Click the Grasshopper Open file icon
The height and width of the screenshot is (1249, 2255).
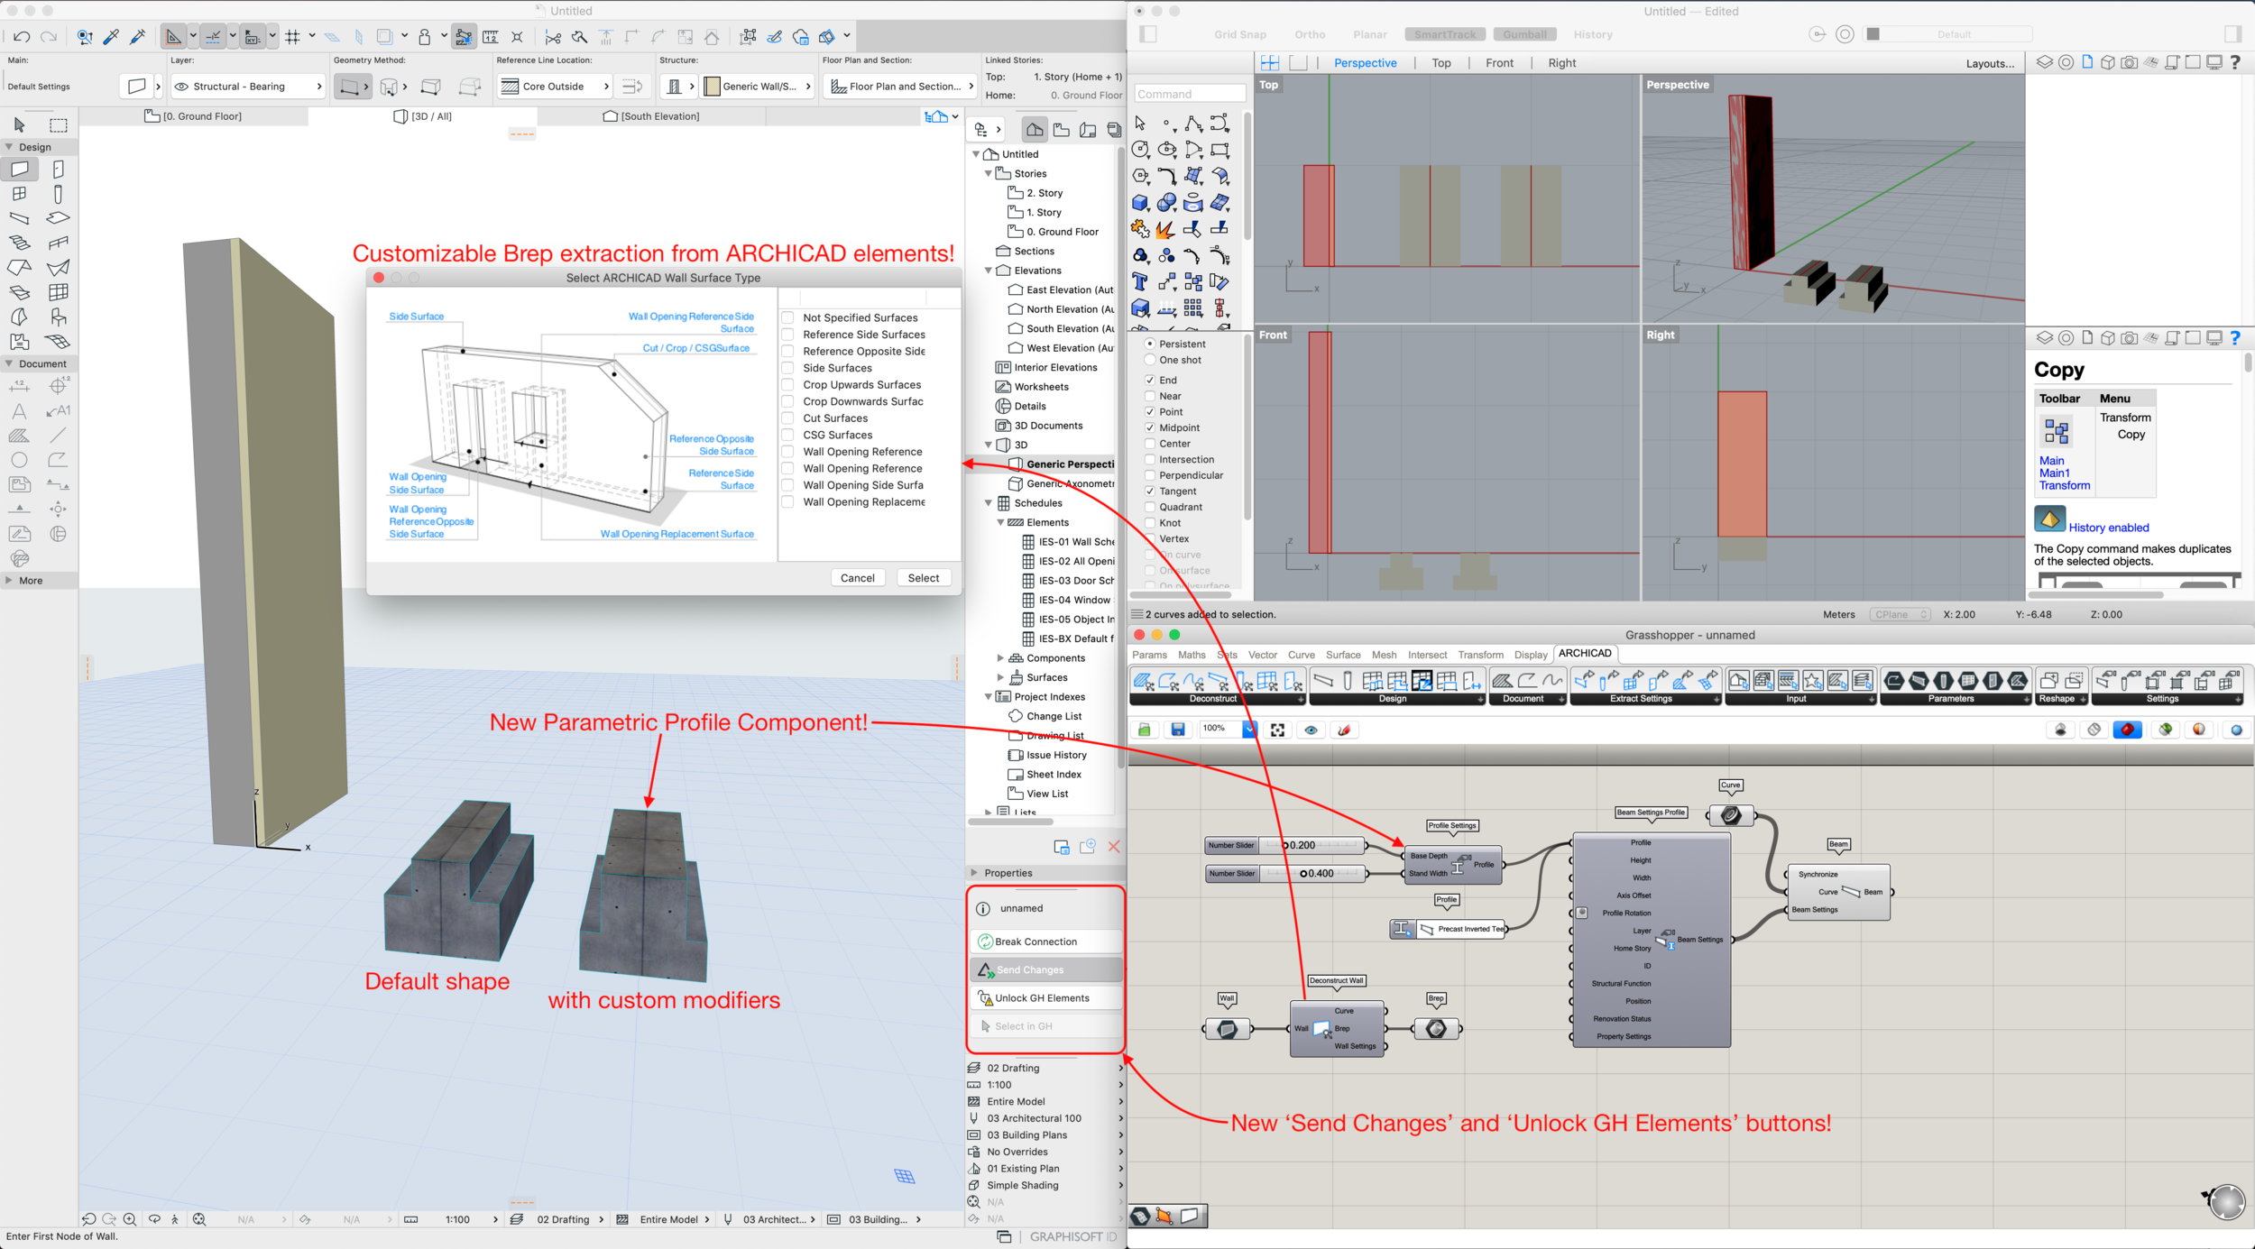(1144, 730)
